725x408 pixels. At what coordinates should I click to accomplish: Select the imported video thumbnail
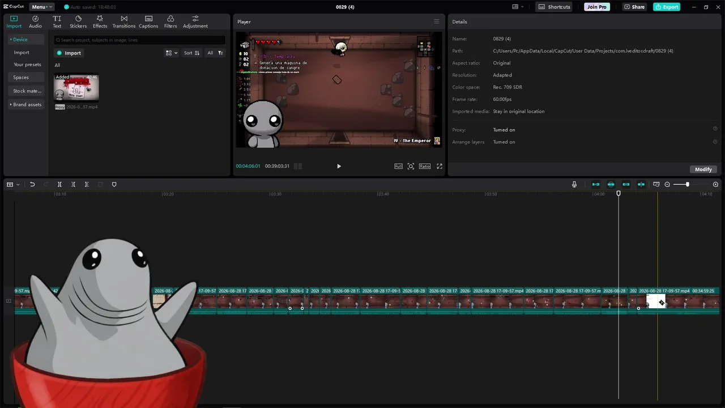[x=76, y=87]
